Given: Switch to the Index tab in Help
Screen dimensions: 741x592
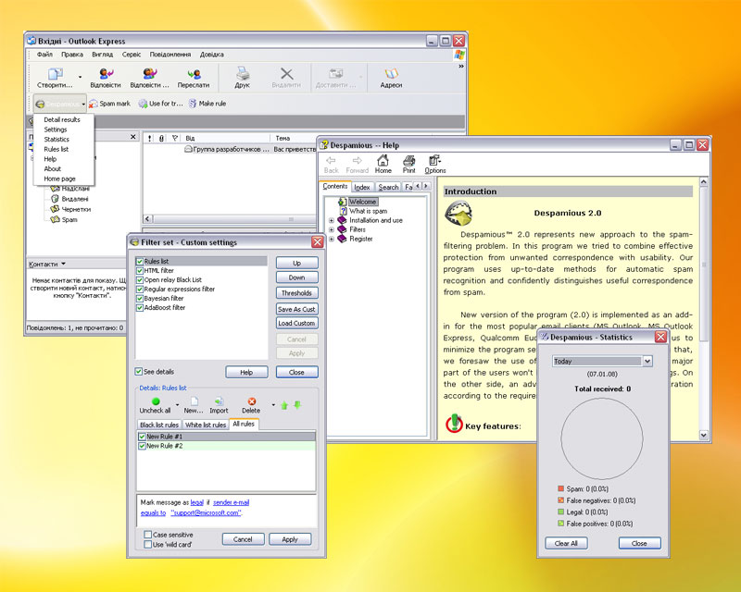Looking at the screenshot, I should tap(362, 187).
